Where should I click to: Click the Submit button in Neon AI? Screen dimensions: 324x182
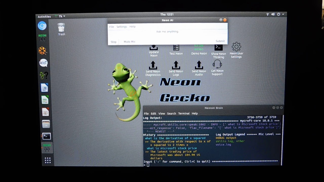tap(220, 41)
